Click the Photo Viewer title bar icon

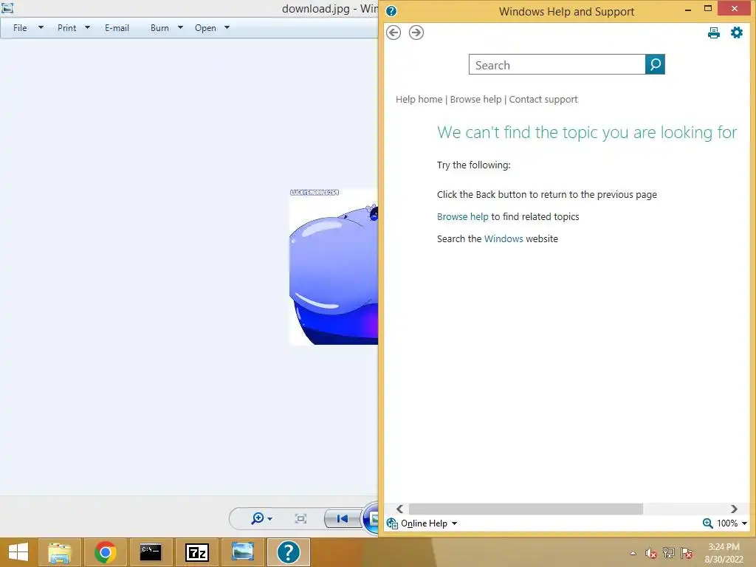7,7
